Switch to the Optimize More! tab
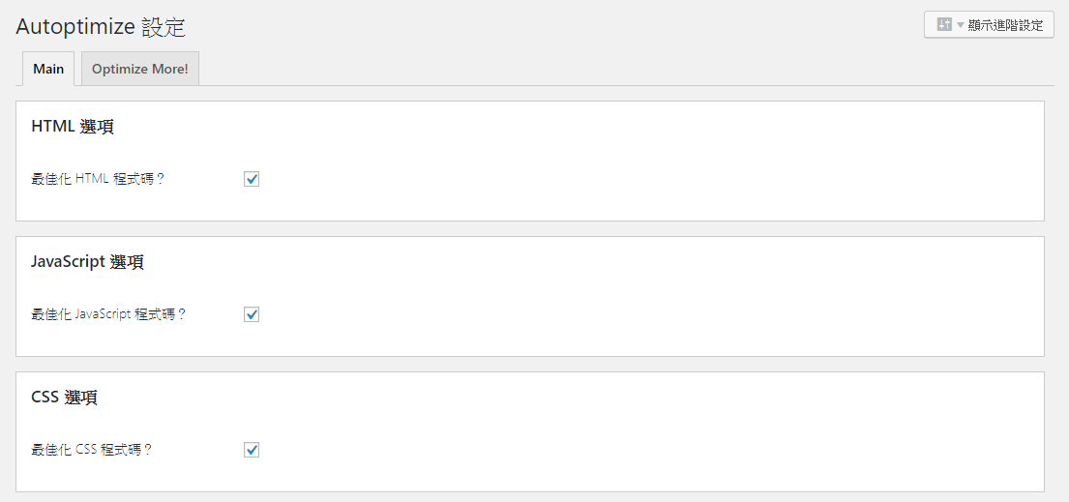This screenshot has width=1069, height=502. pyautogui.click(x=139, y=69)
